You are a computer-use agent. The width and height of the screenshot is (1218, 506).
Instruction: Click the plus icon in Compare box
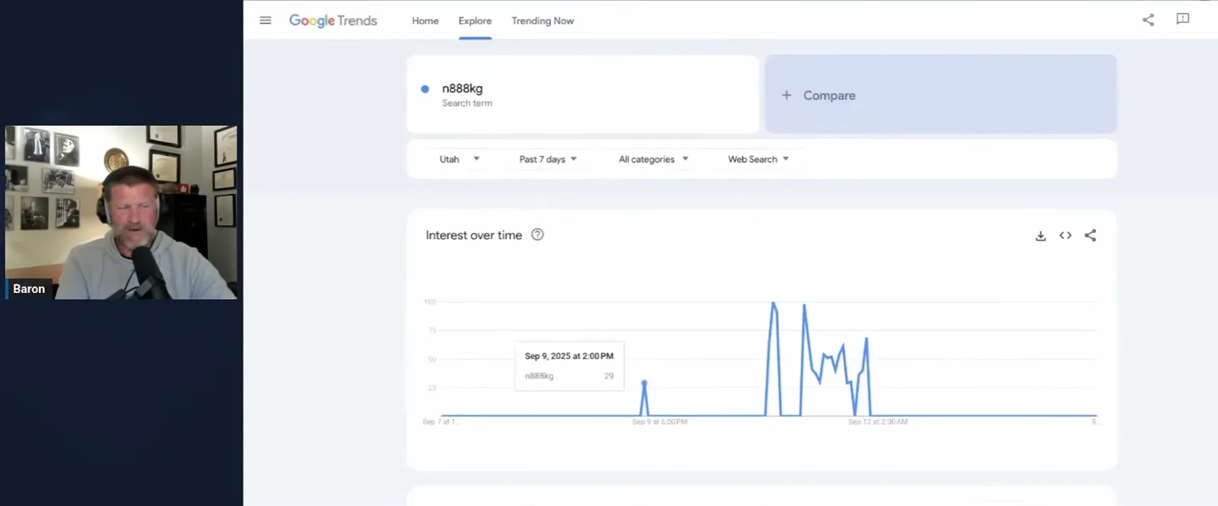[x=786, y=95]
